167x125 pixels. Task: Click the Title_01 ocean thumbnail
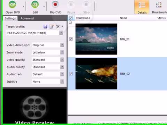96,39
